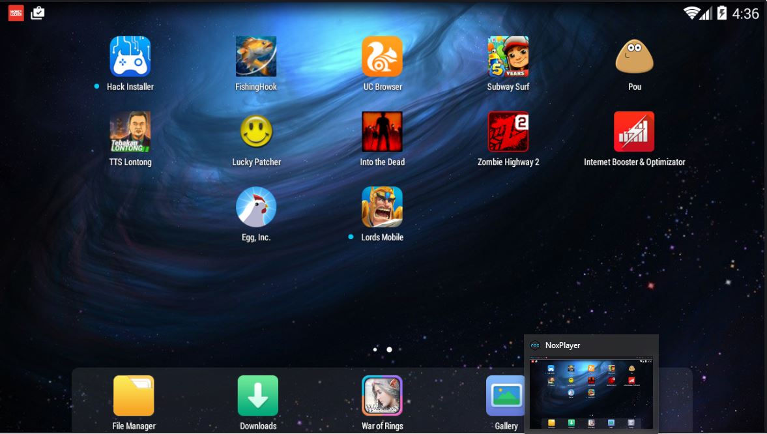Open UC Browser

coord(382,56)
